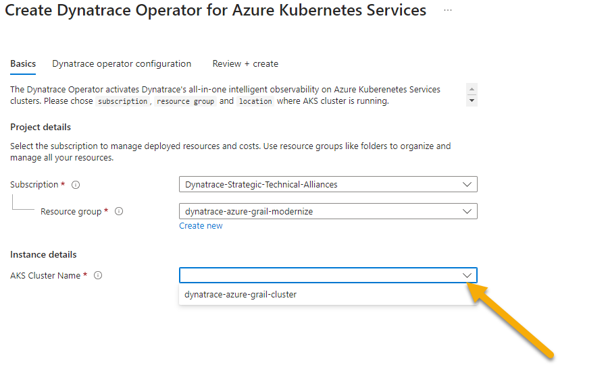This screenshot has height=373, width=608.
Task: Click the scroll-down arrow of the description box
Action: [x=472, y=101]
